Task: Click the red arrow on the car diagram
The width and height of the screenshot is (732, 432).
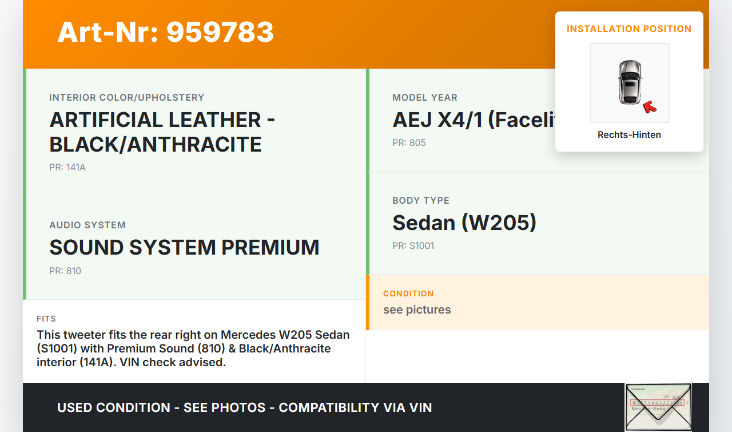Action: pyautogui.click(x=649, y=106)
